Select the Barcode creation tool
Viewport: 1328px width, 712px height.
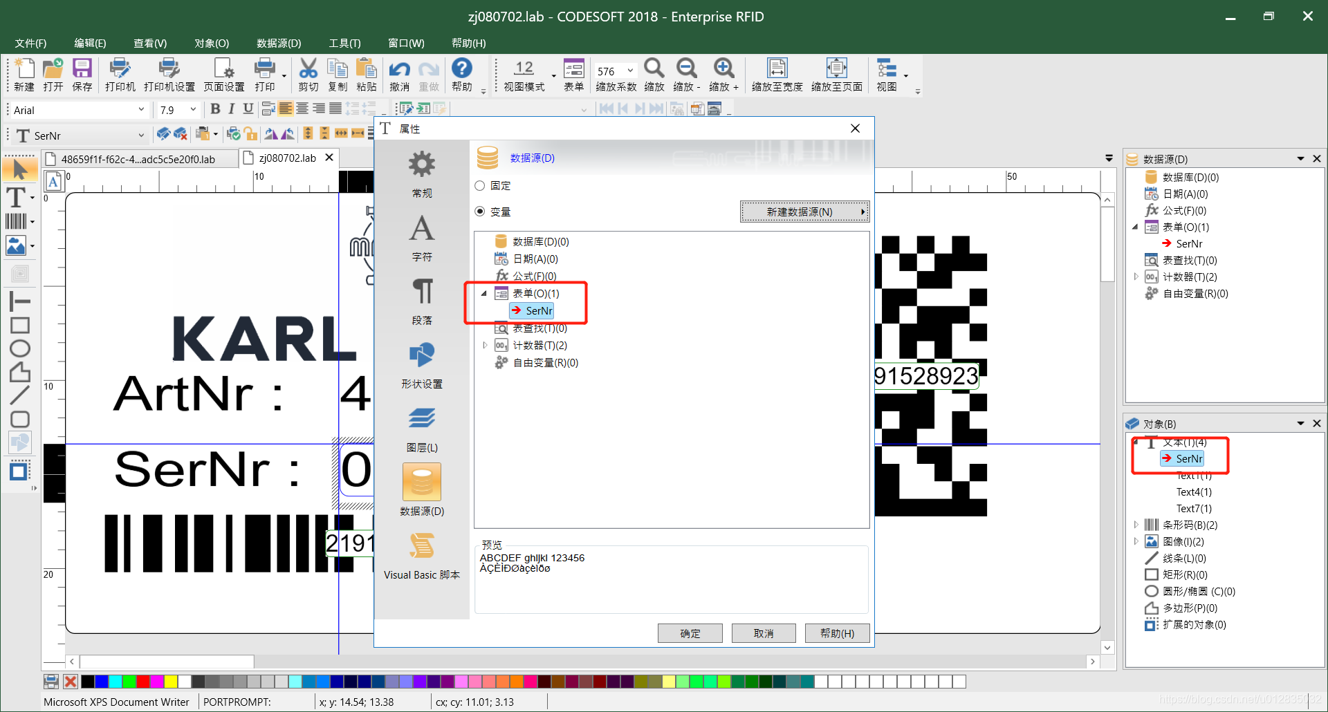coord(17,221)
